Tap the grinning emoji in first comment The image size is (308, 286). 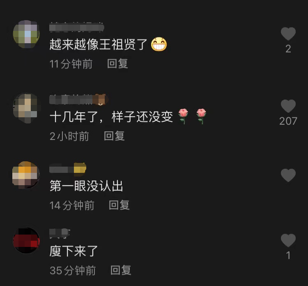[x=159, y=44]
